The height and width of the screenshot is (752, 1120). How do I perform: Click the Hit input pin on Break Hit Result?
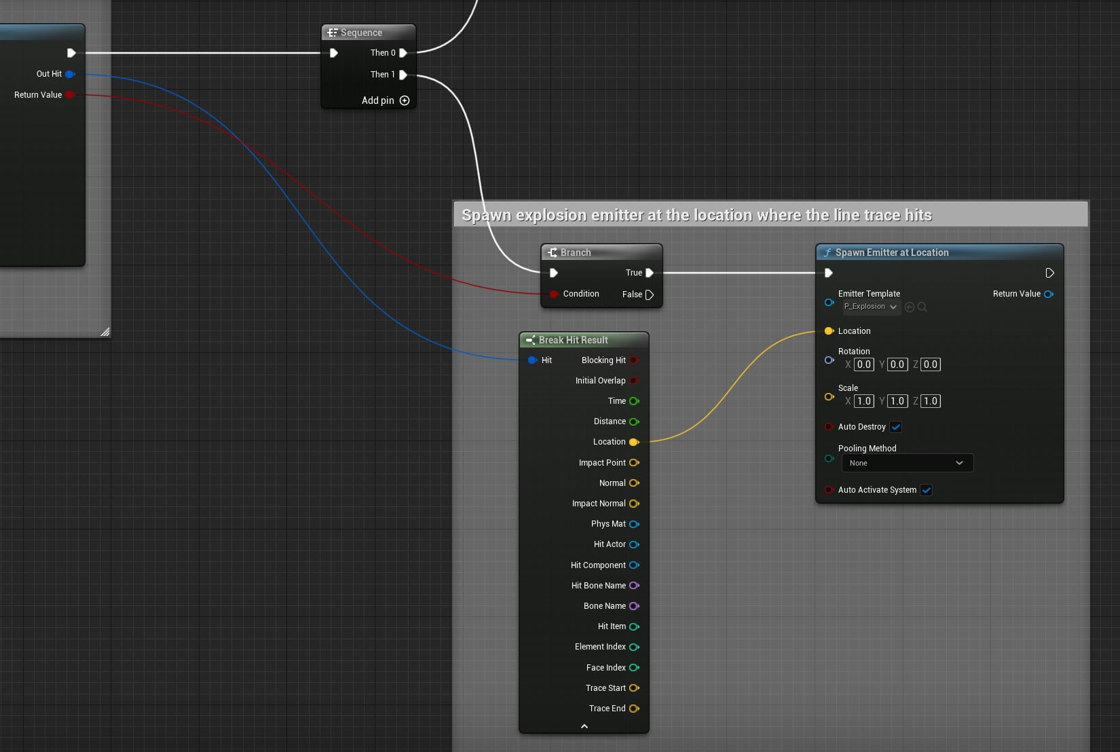click(532, 360)
